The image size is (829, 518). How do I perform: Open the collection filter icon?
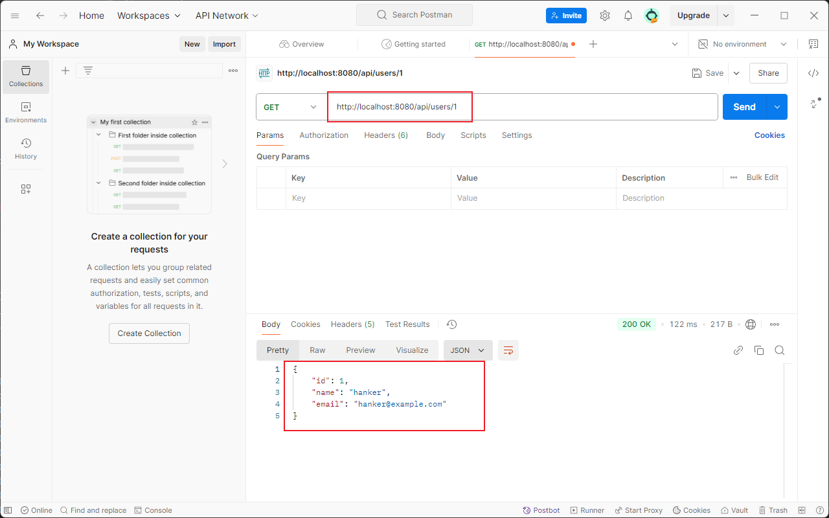[88, 71]
